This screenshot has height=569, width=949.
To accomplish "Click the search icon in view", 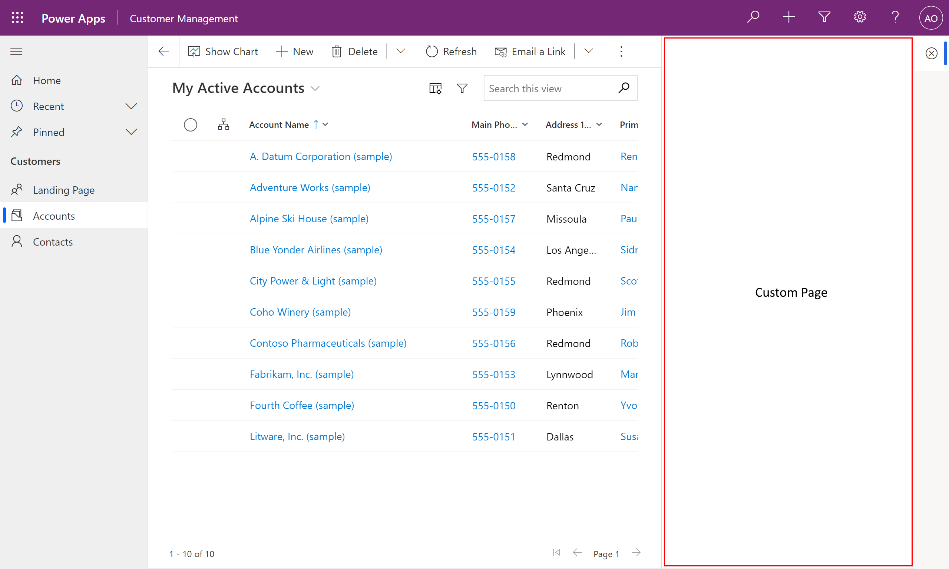I will pyautogui.click(x=624, y=88).
